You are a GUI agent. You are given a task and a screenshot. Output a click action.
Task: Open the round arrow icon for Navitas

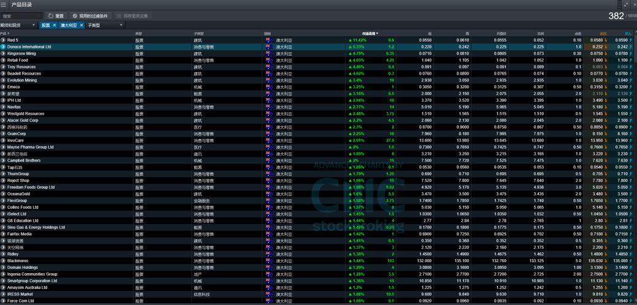(x=3, y=107)
